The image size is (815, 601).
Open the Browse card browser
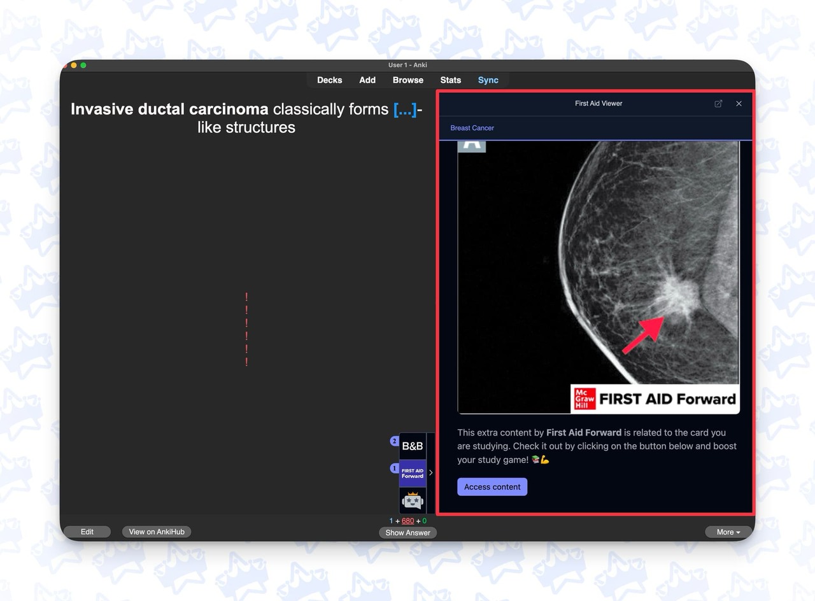tap(407, 80)
